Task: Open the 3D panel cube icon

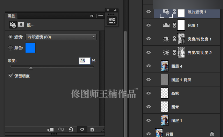Action: tap(112, 21)
